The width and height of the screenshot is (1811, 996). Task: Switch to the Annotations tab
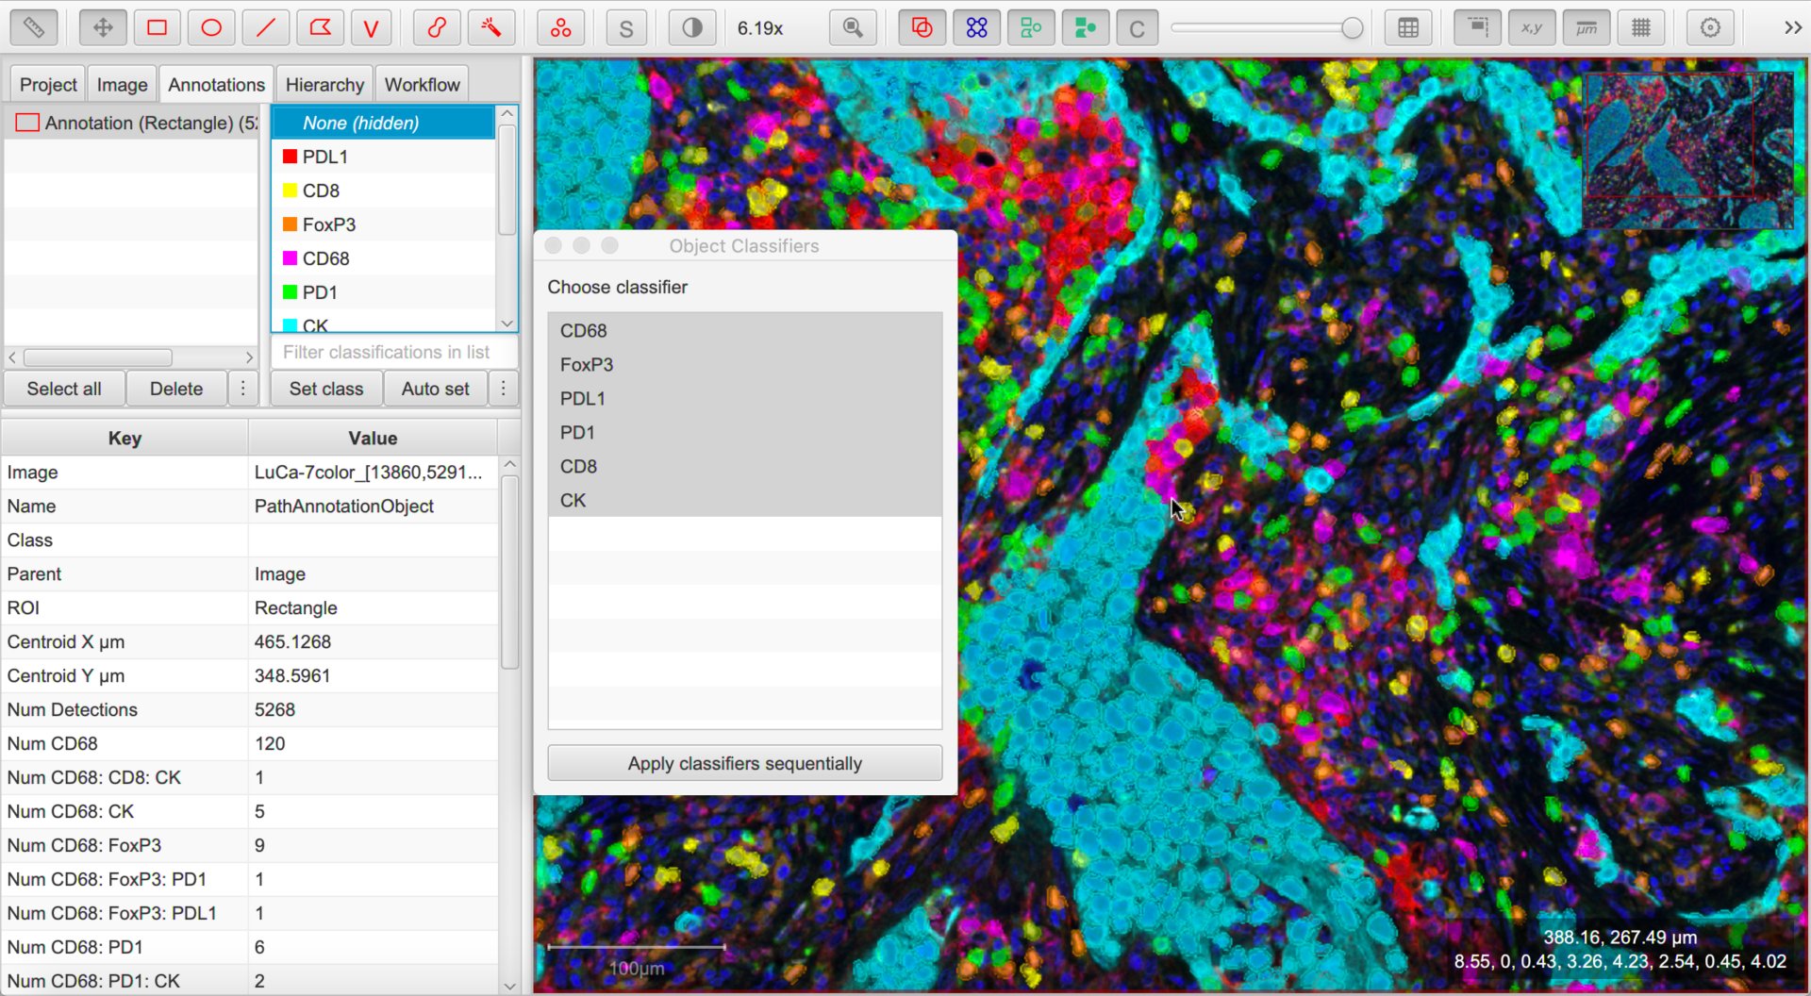[x=216, y=85]
